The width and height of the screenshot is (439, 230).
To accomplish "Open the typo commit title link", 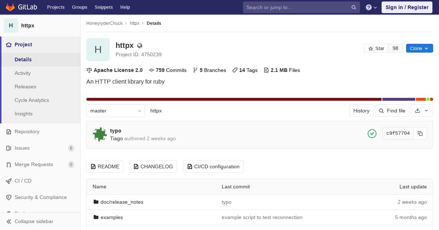I will click(116, 131).
